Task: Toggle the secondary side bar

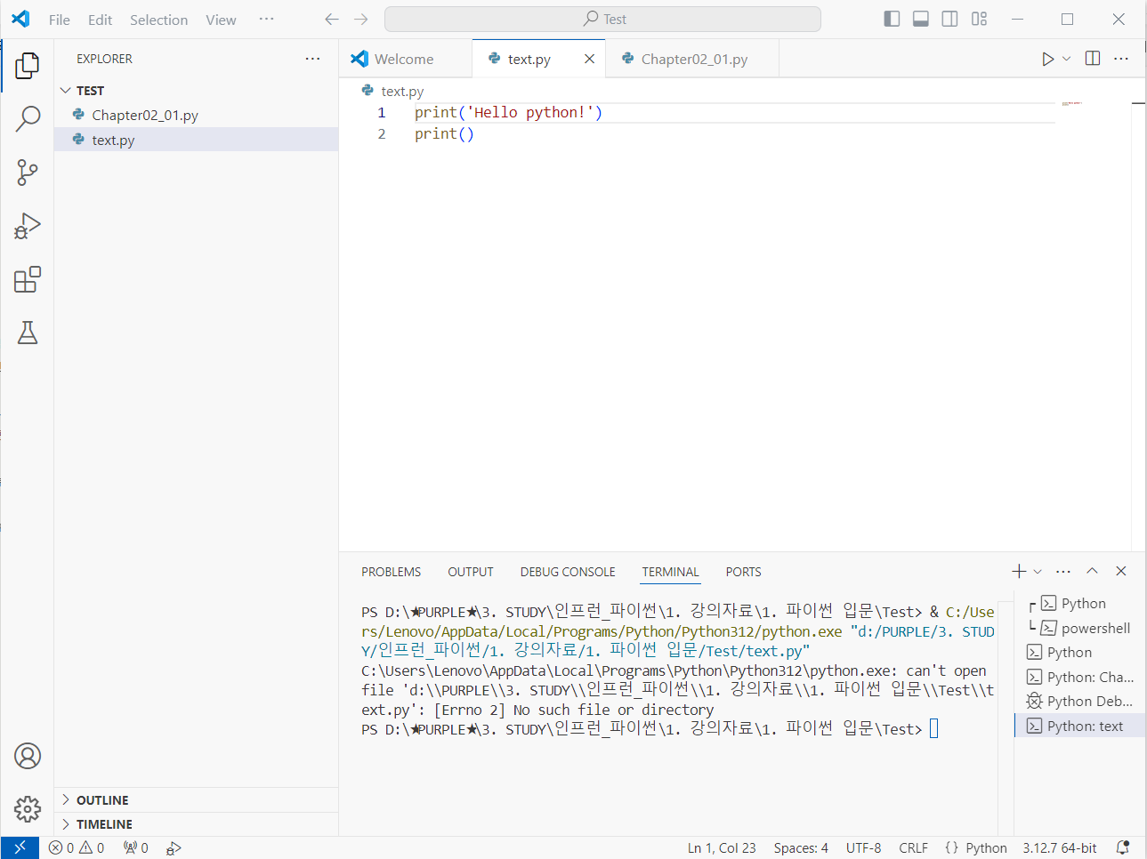Action: 950,19
